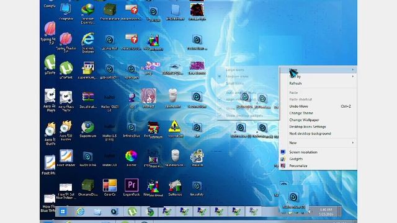Select the puzzle pieces desktop icon

click(197, 158)
